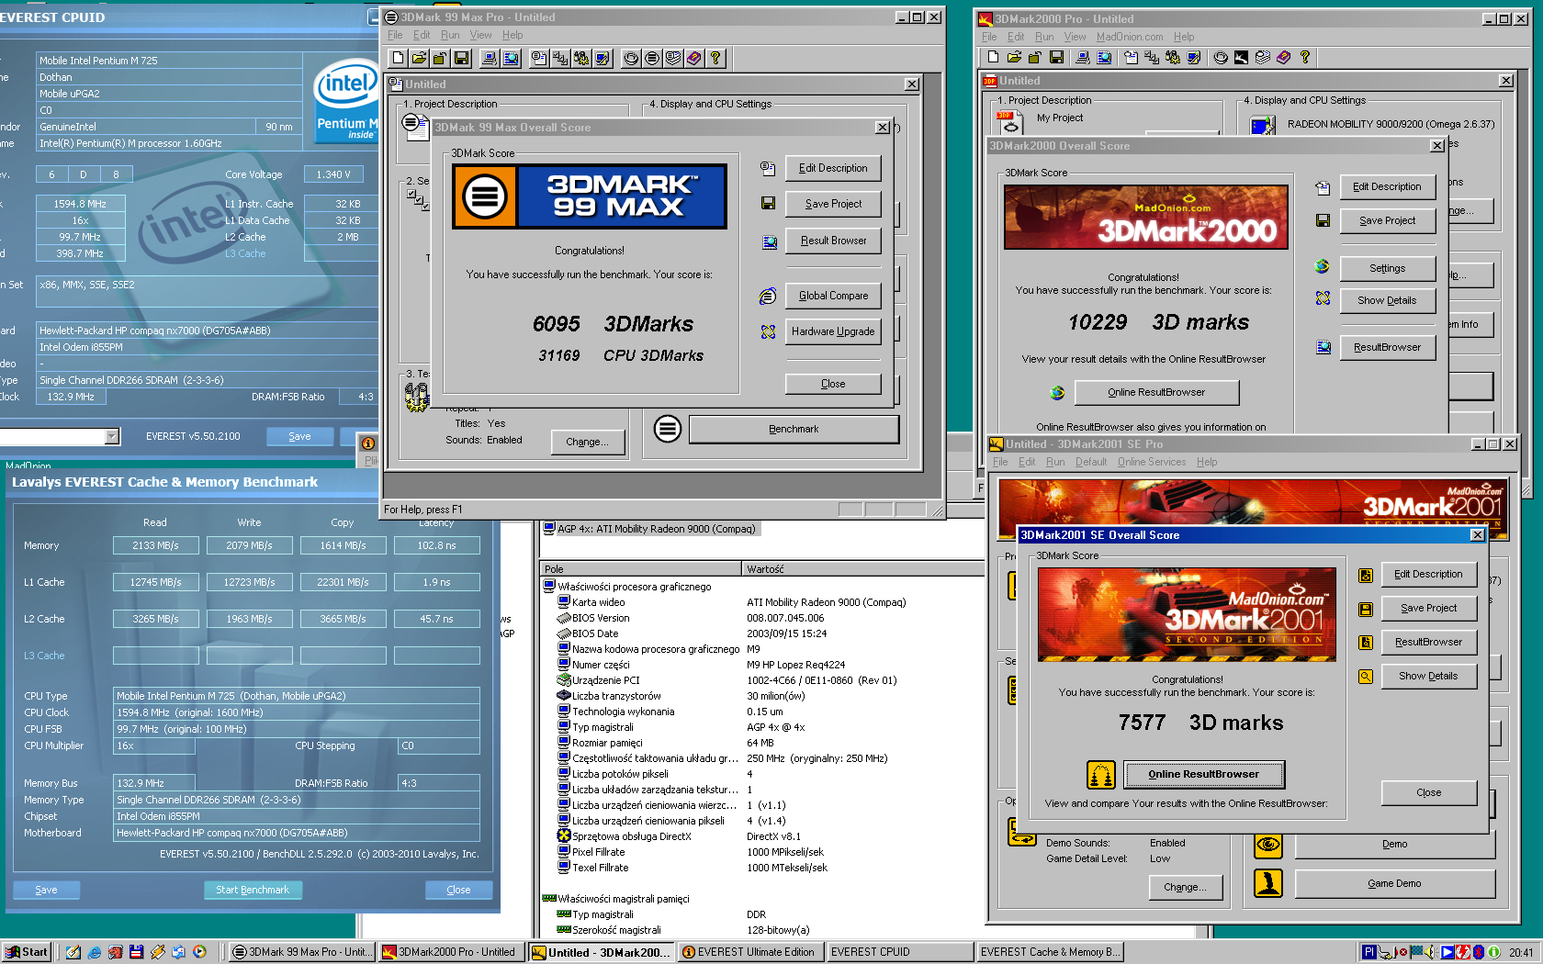This screenshot has height=964, width=1543.
Task: Click Global Compare button
Action: [833, 296]
